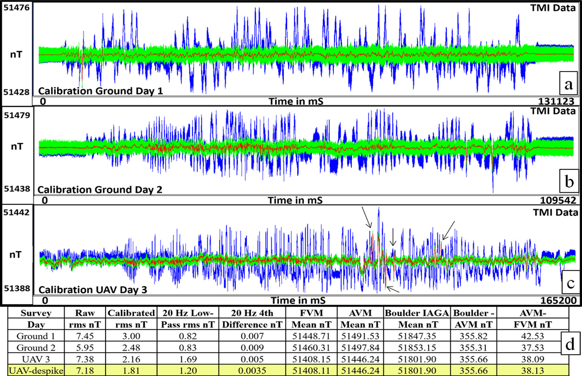Click the "Raw rms nT" column header
This screenshot has height=376, width=582.
tap(85, 318)
